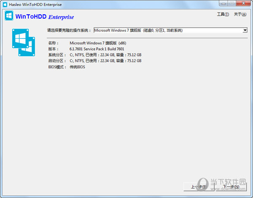
Task: Click the large system clone illustration icon
Action: [x=24, y=43]
